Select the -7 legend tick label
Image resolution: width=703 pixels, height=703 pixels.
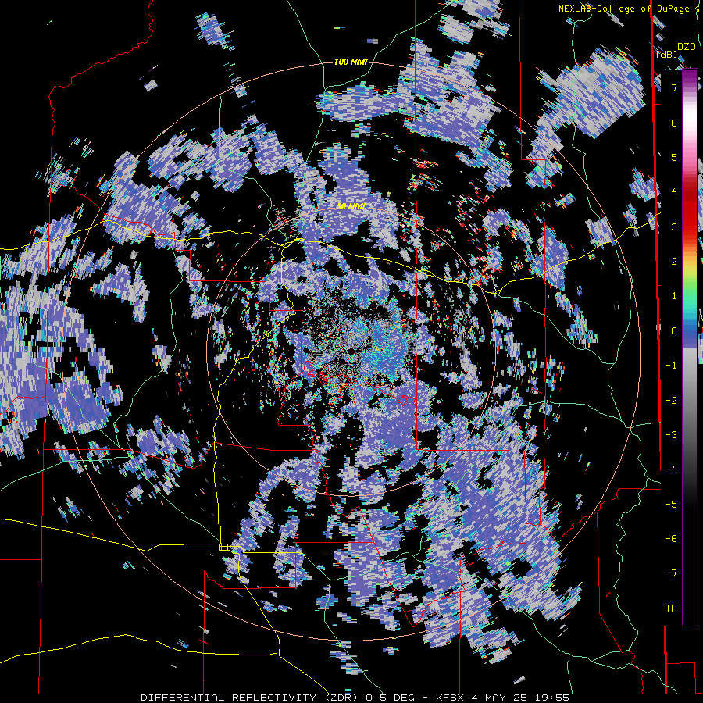[x=671, y=573]
